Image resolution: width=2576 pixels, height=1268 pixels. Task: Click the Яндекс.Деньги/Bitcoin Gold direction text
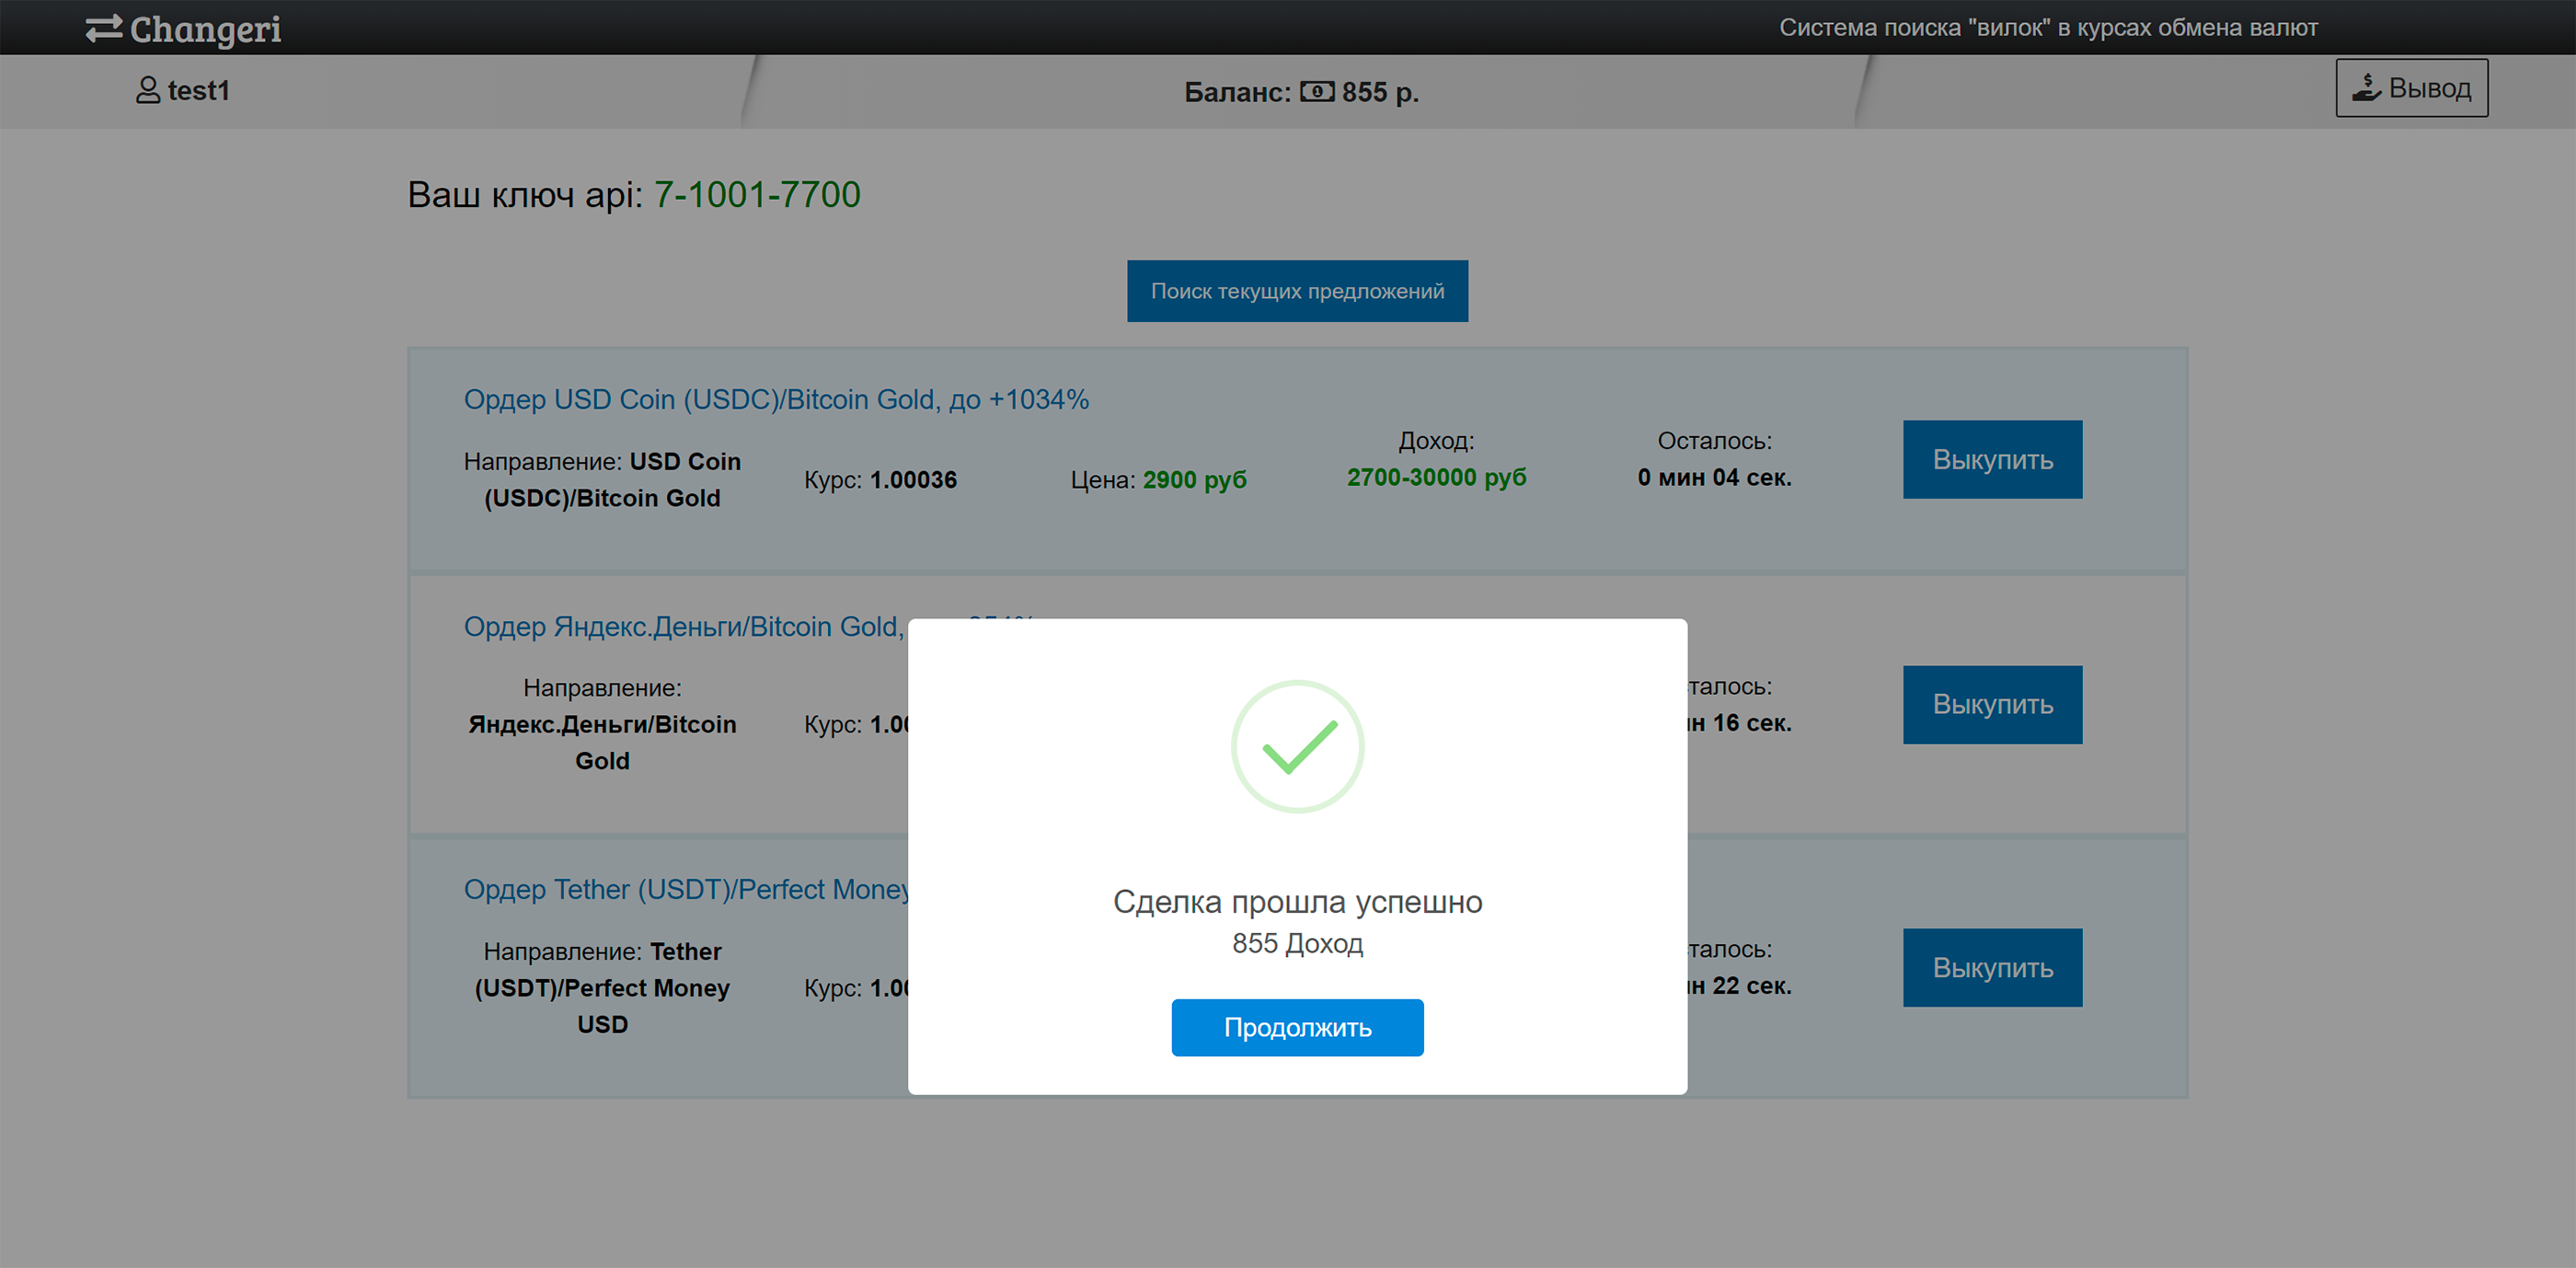pyautogui.click(x=602, y=742)
